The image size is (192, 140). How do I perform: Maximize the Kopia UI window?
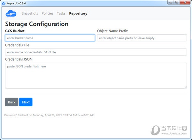177,3
